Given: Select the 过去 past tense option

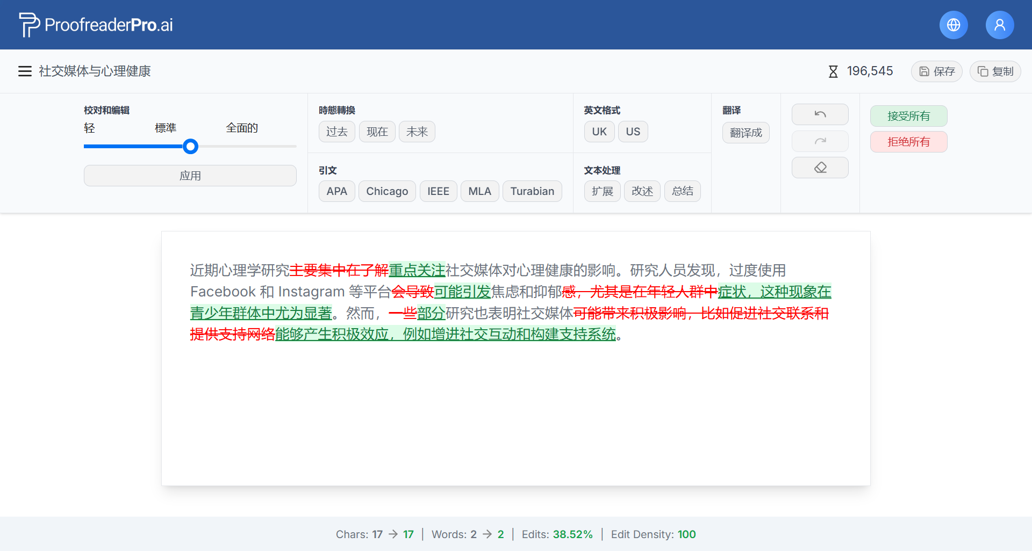Looking at the screenshot, I should [336, 132].
